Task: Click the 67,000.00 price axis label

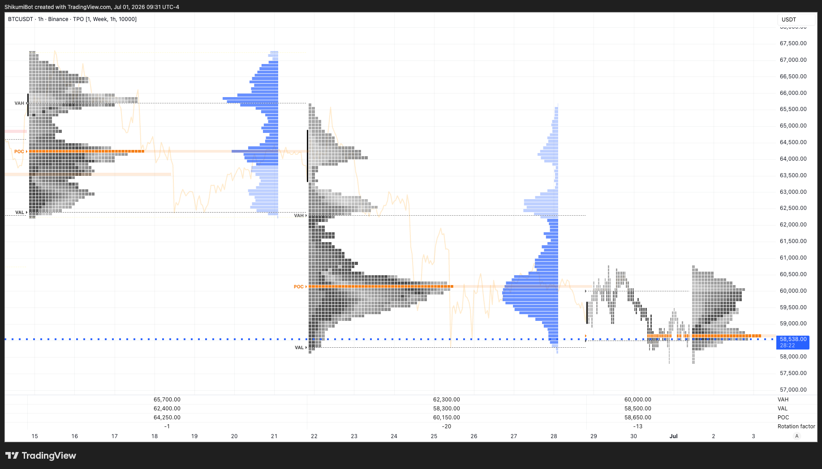Action: click(x=793, y=60)
